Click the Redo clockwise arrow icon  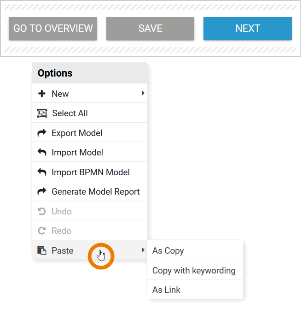[42, 231]
